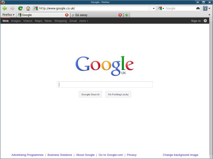
Task: Go back using the green back arrow
Action: [5, 8]
